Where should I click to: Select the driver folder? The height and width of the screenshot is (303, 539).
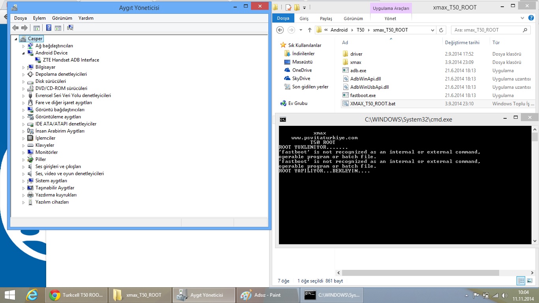pos(356,54)
